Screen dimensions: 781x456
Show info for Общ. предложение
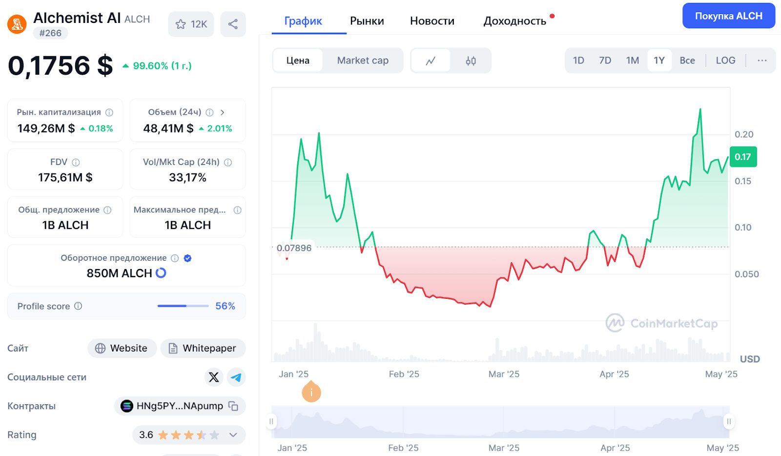[x=107, y=210]
